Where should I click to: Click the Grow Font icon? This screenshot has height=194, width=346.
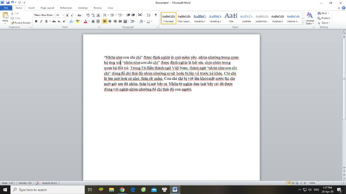67,15
